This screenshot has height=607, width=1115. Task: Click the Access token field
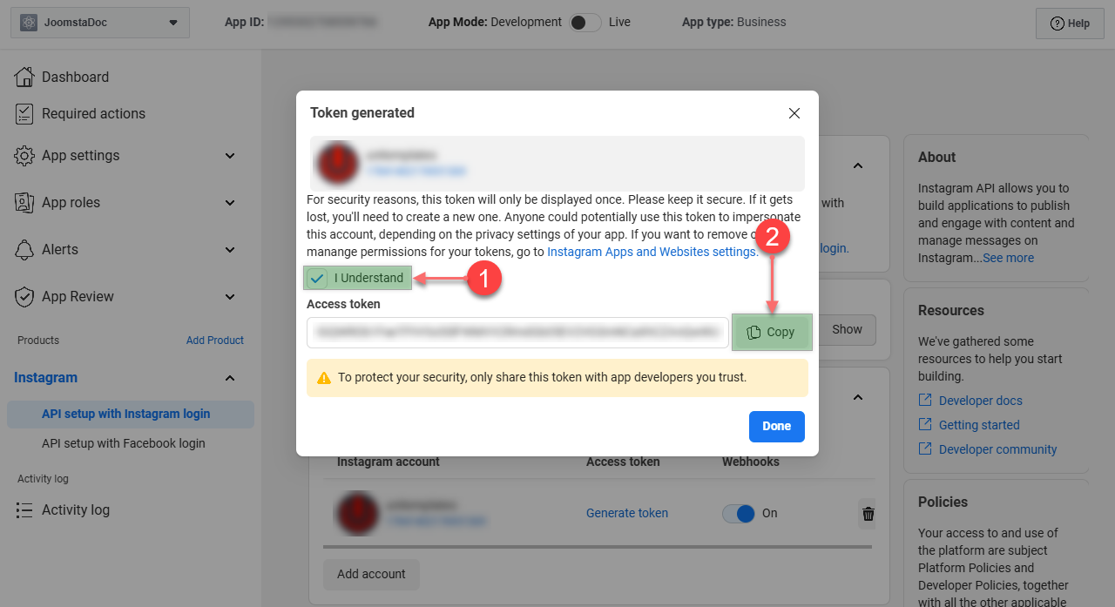click(x=517, y=332)
